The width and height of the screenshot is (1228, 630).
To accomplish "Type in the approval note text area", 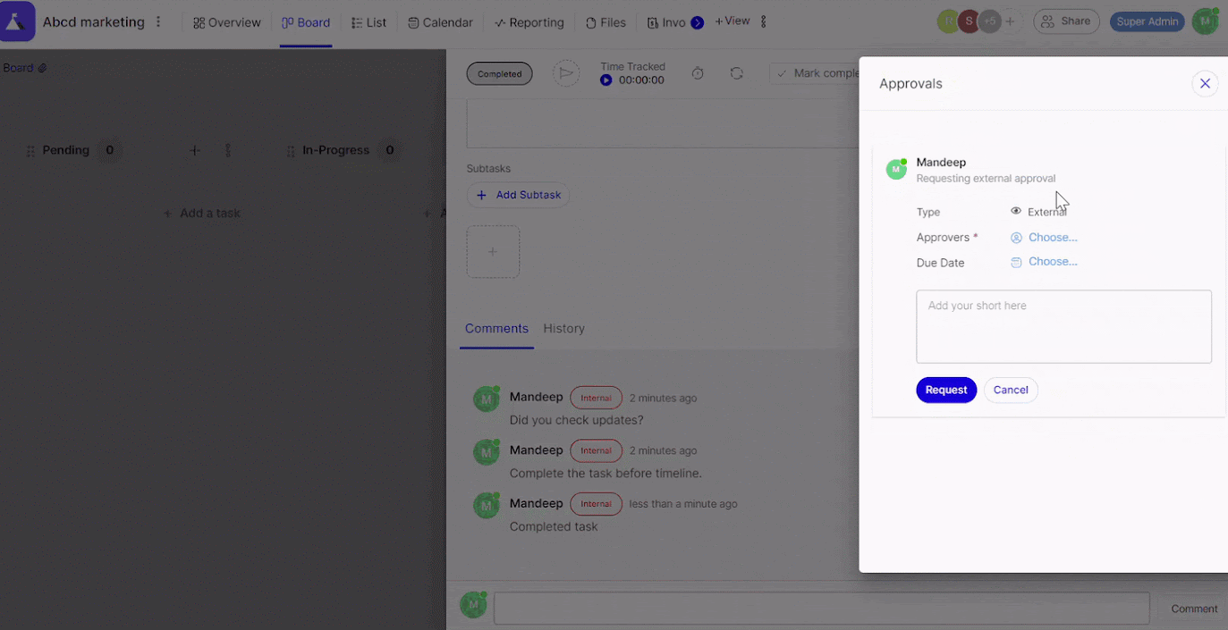I will coord(1063,326).
